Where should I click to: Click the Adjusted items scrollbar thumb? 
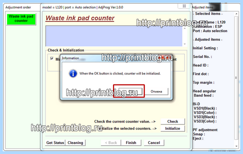click(236, 78)
